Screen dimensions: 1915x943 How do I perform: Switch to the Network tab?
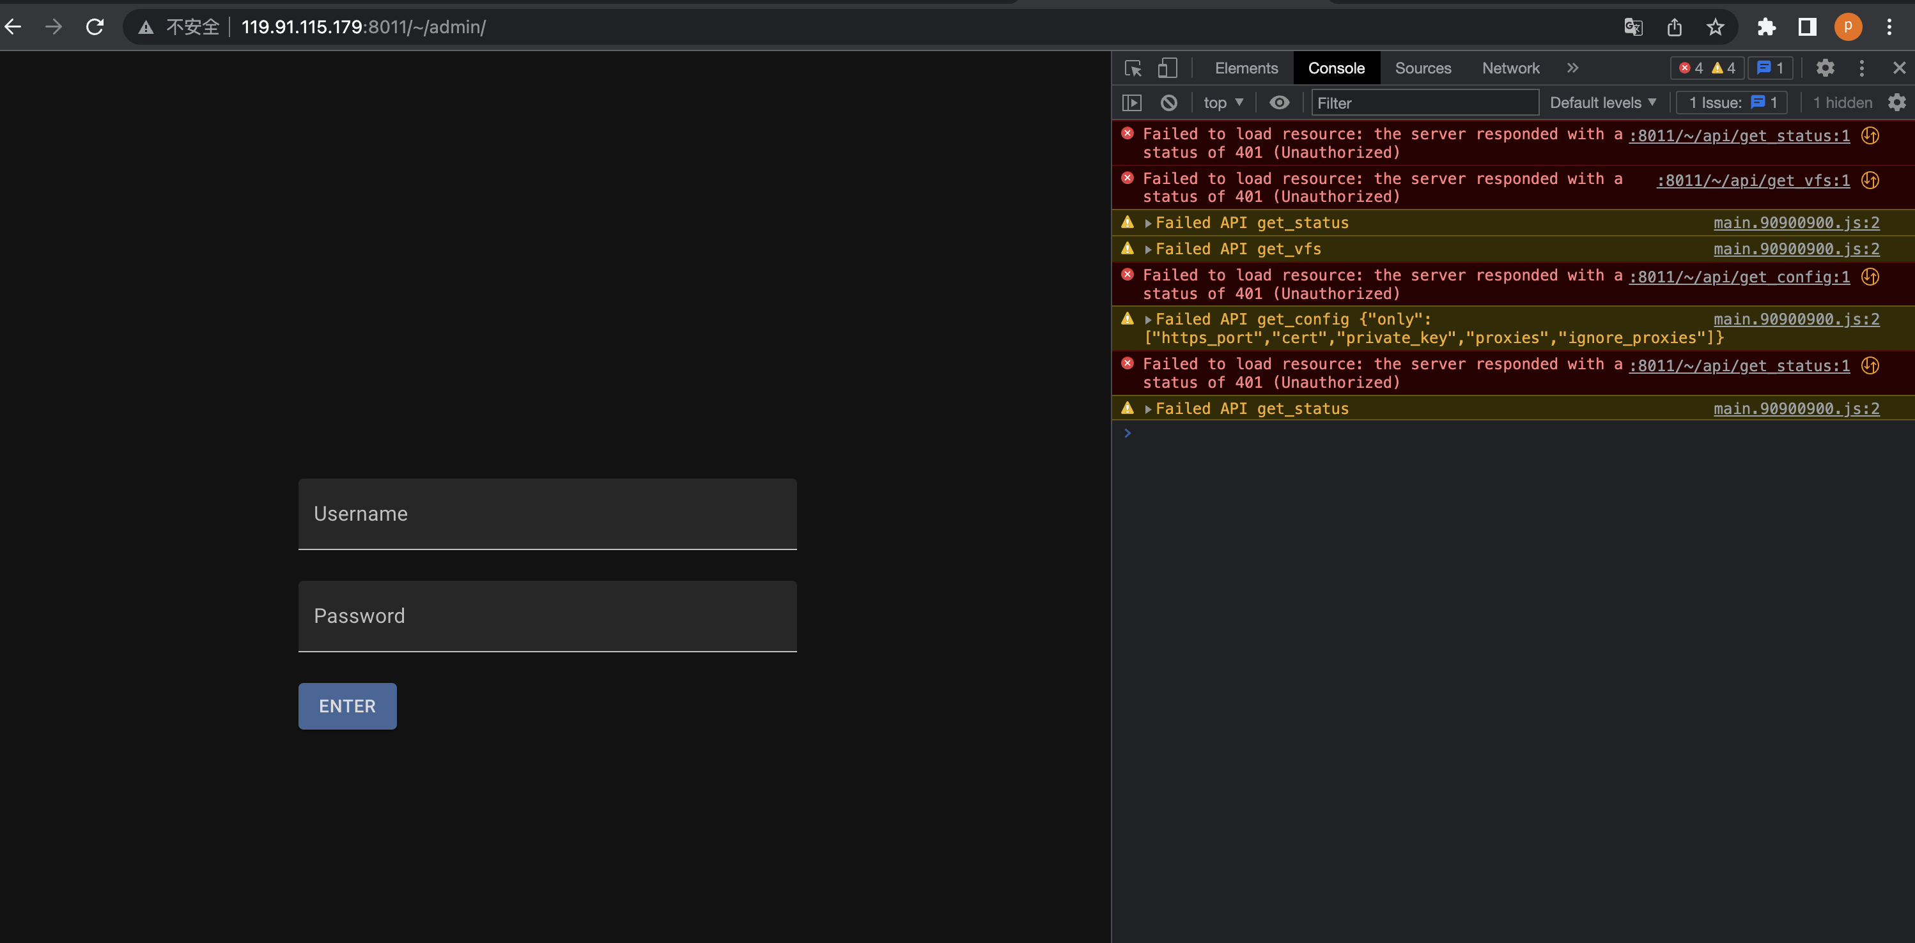pyautogui.click(x=1510, y=68)
